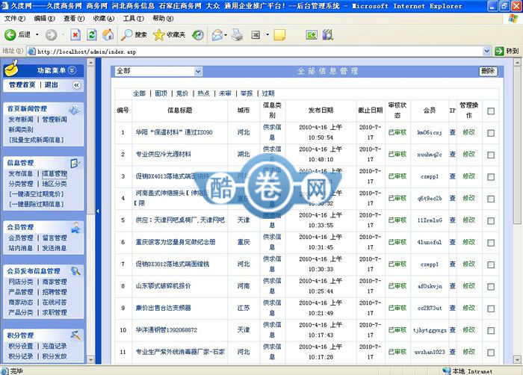Check the checkbox for row 2
Viewport: 523px width, 375px height.
tap(491, 155)
